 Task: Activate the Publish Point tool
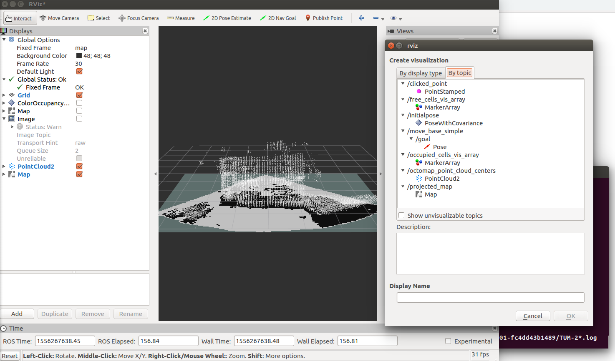coord(324,18)
